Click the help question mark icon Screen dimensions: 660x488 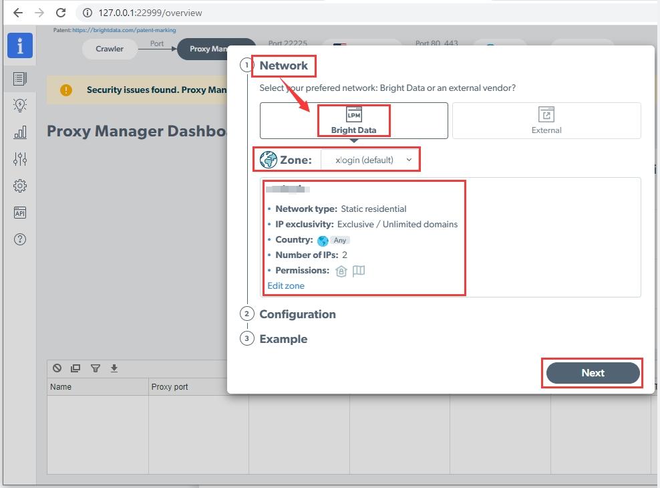[x=20, y=239]
